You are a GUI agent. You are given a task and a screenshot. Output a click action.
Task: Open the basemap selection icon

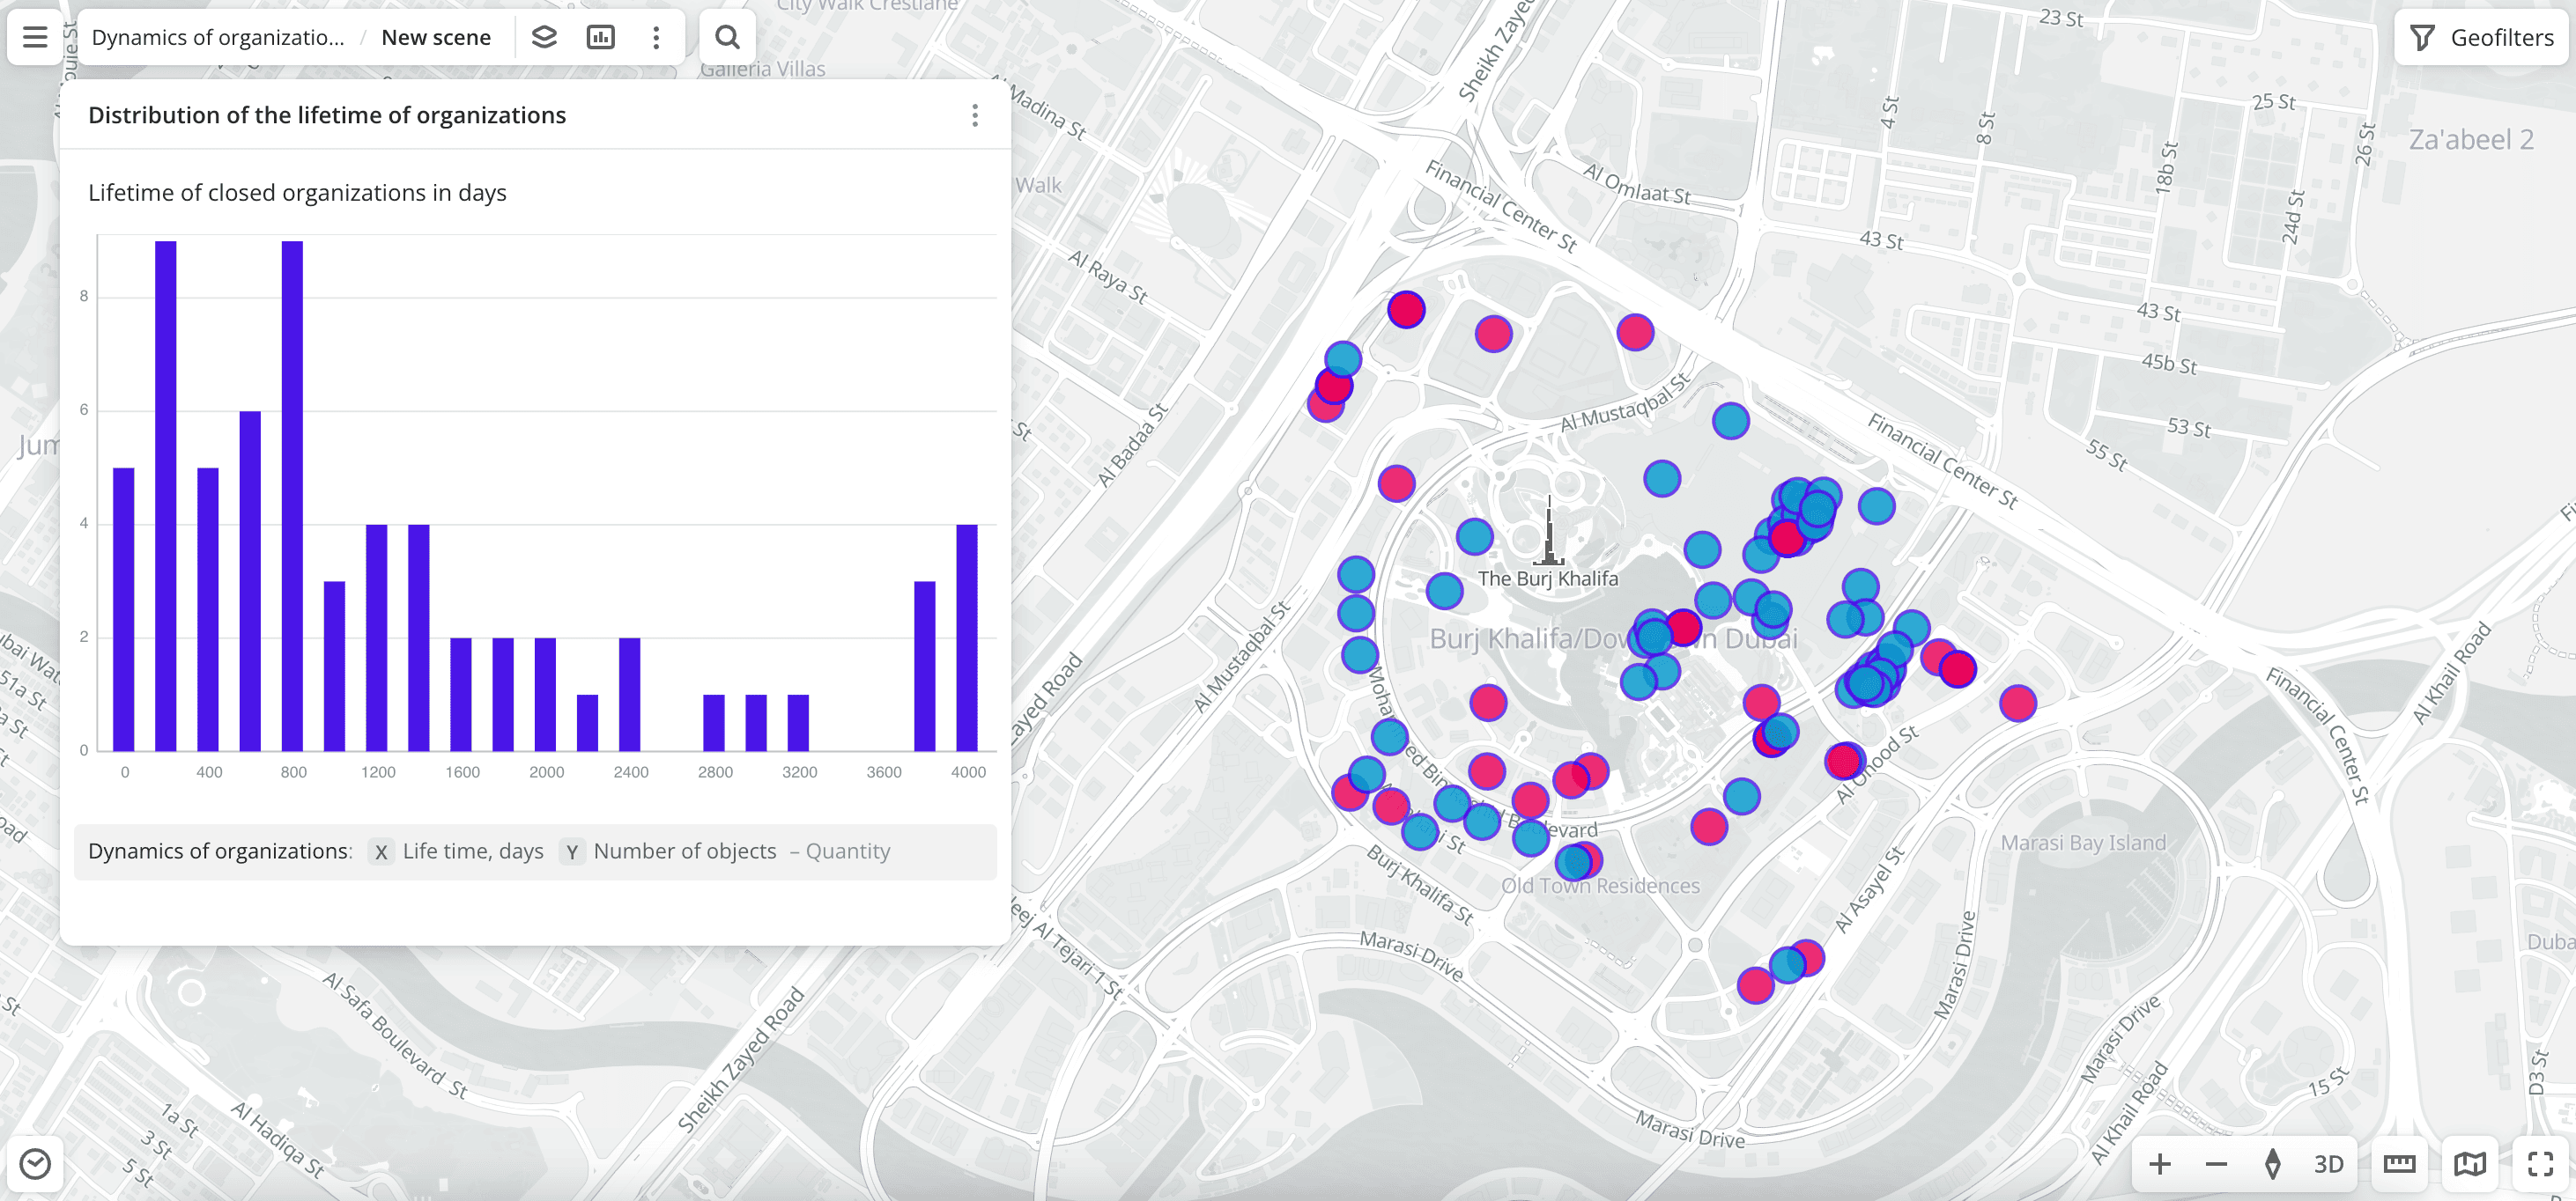2470,1163
